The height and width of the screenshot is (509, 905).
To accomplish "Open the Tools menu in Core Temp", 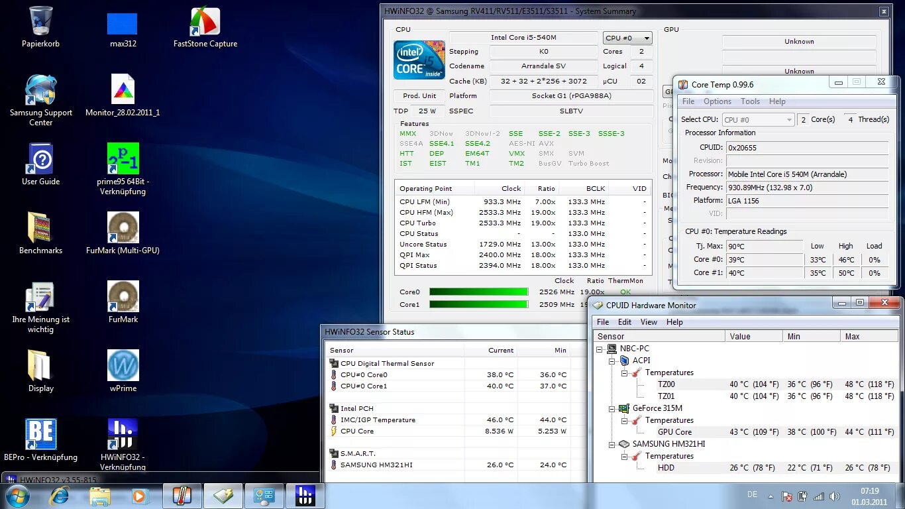I will point(750,101).
